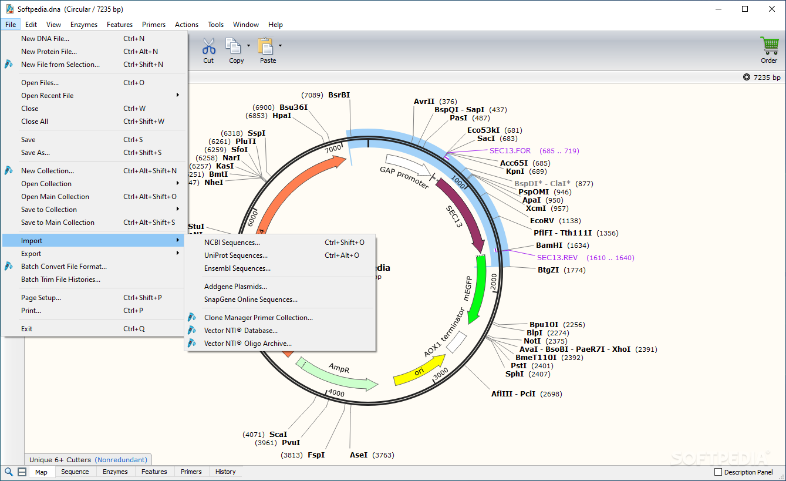
Task: Click the icon beside New File from Selection
Action: (9, 65)
